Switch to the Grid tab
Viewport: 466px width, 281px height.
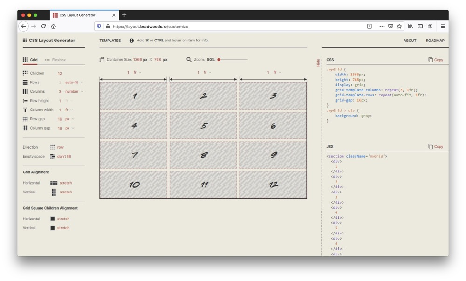(30, 60)
